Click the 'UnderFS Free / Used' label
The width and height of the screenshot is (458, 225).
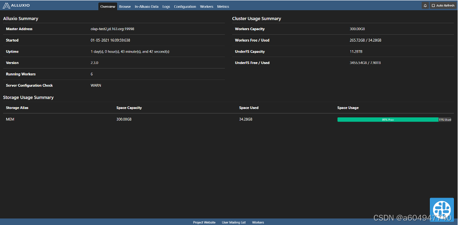click(252, 63)
